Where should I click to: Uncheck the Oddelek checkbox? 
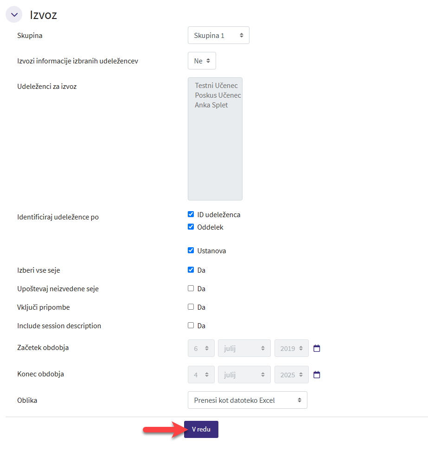click(191, 227)
